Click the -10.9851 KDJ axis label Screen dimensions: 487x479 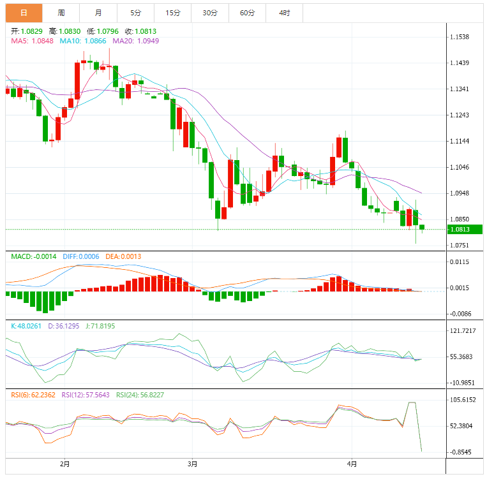coord(462,383)
